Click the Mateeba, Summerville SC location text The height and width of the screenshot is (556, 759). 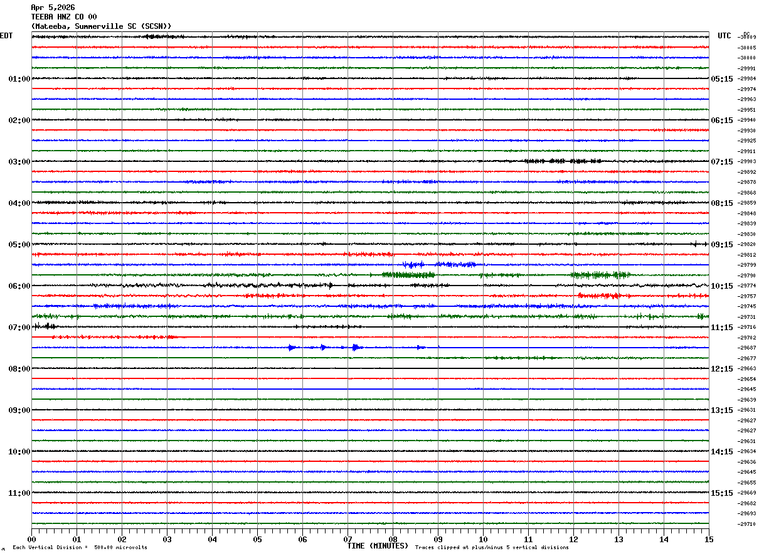coord(86,26)
